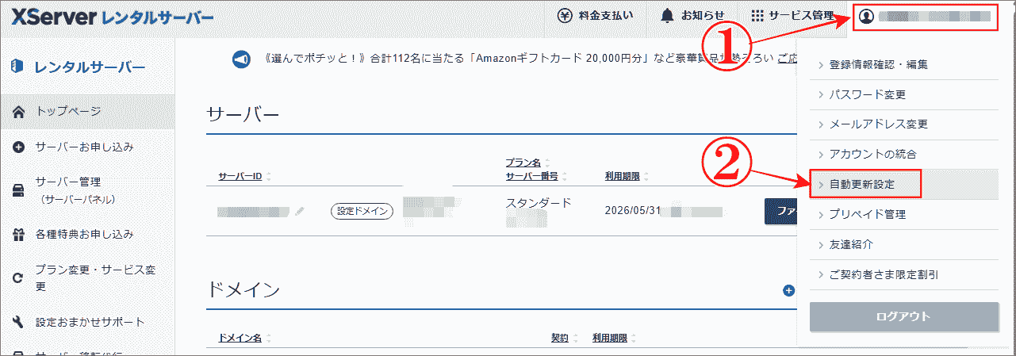This screenshot has height=356, width=1016.
Task: Sort domain table by 利用期限 arrows
Action: pyautogui.click(x=635, y=339)
